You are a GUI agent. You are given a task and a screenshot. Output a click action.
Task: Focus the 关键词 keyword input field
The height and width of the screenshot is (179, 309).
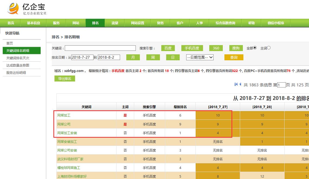100,48
